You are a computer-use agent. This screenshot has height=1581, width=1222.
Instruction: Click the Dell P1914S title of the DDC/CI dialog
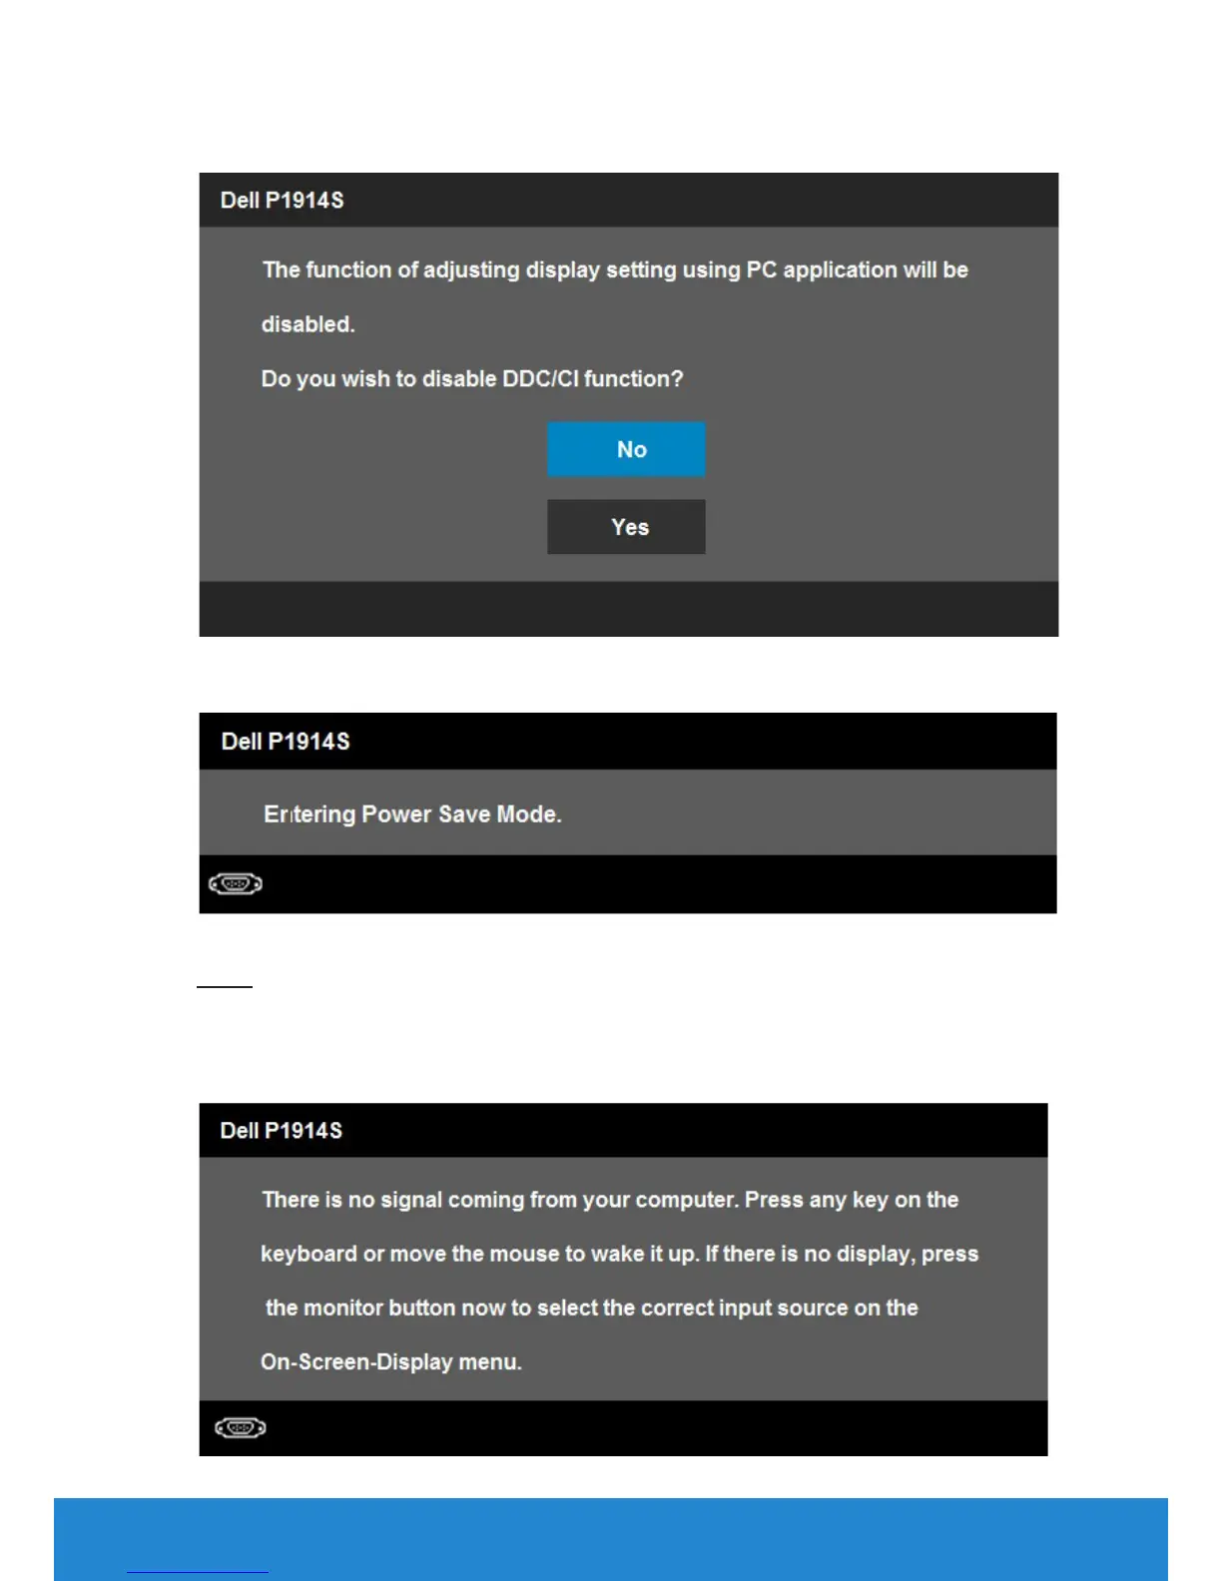tap(282, 201)
